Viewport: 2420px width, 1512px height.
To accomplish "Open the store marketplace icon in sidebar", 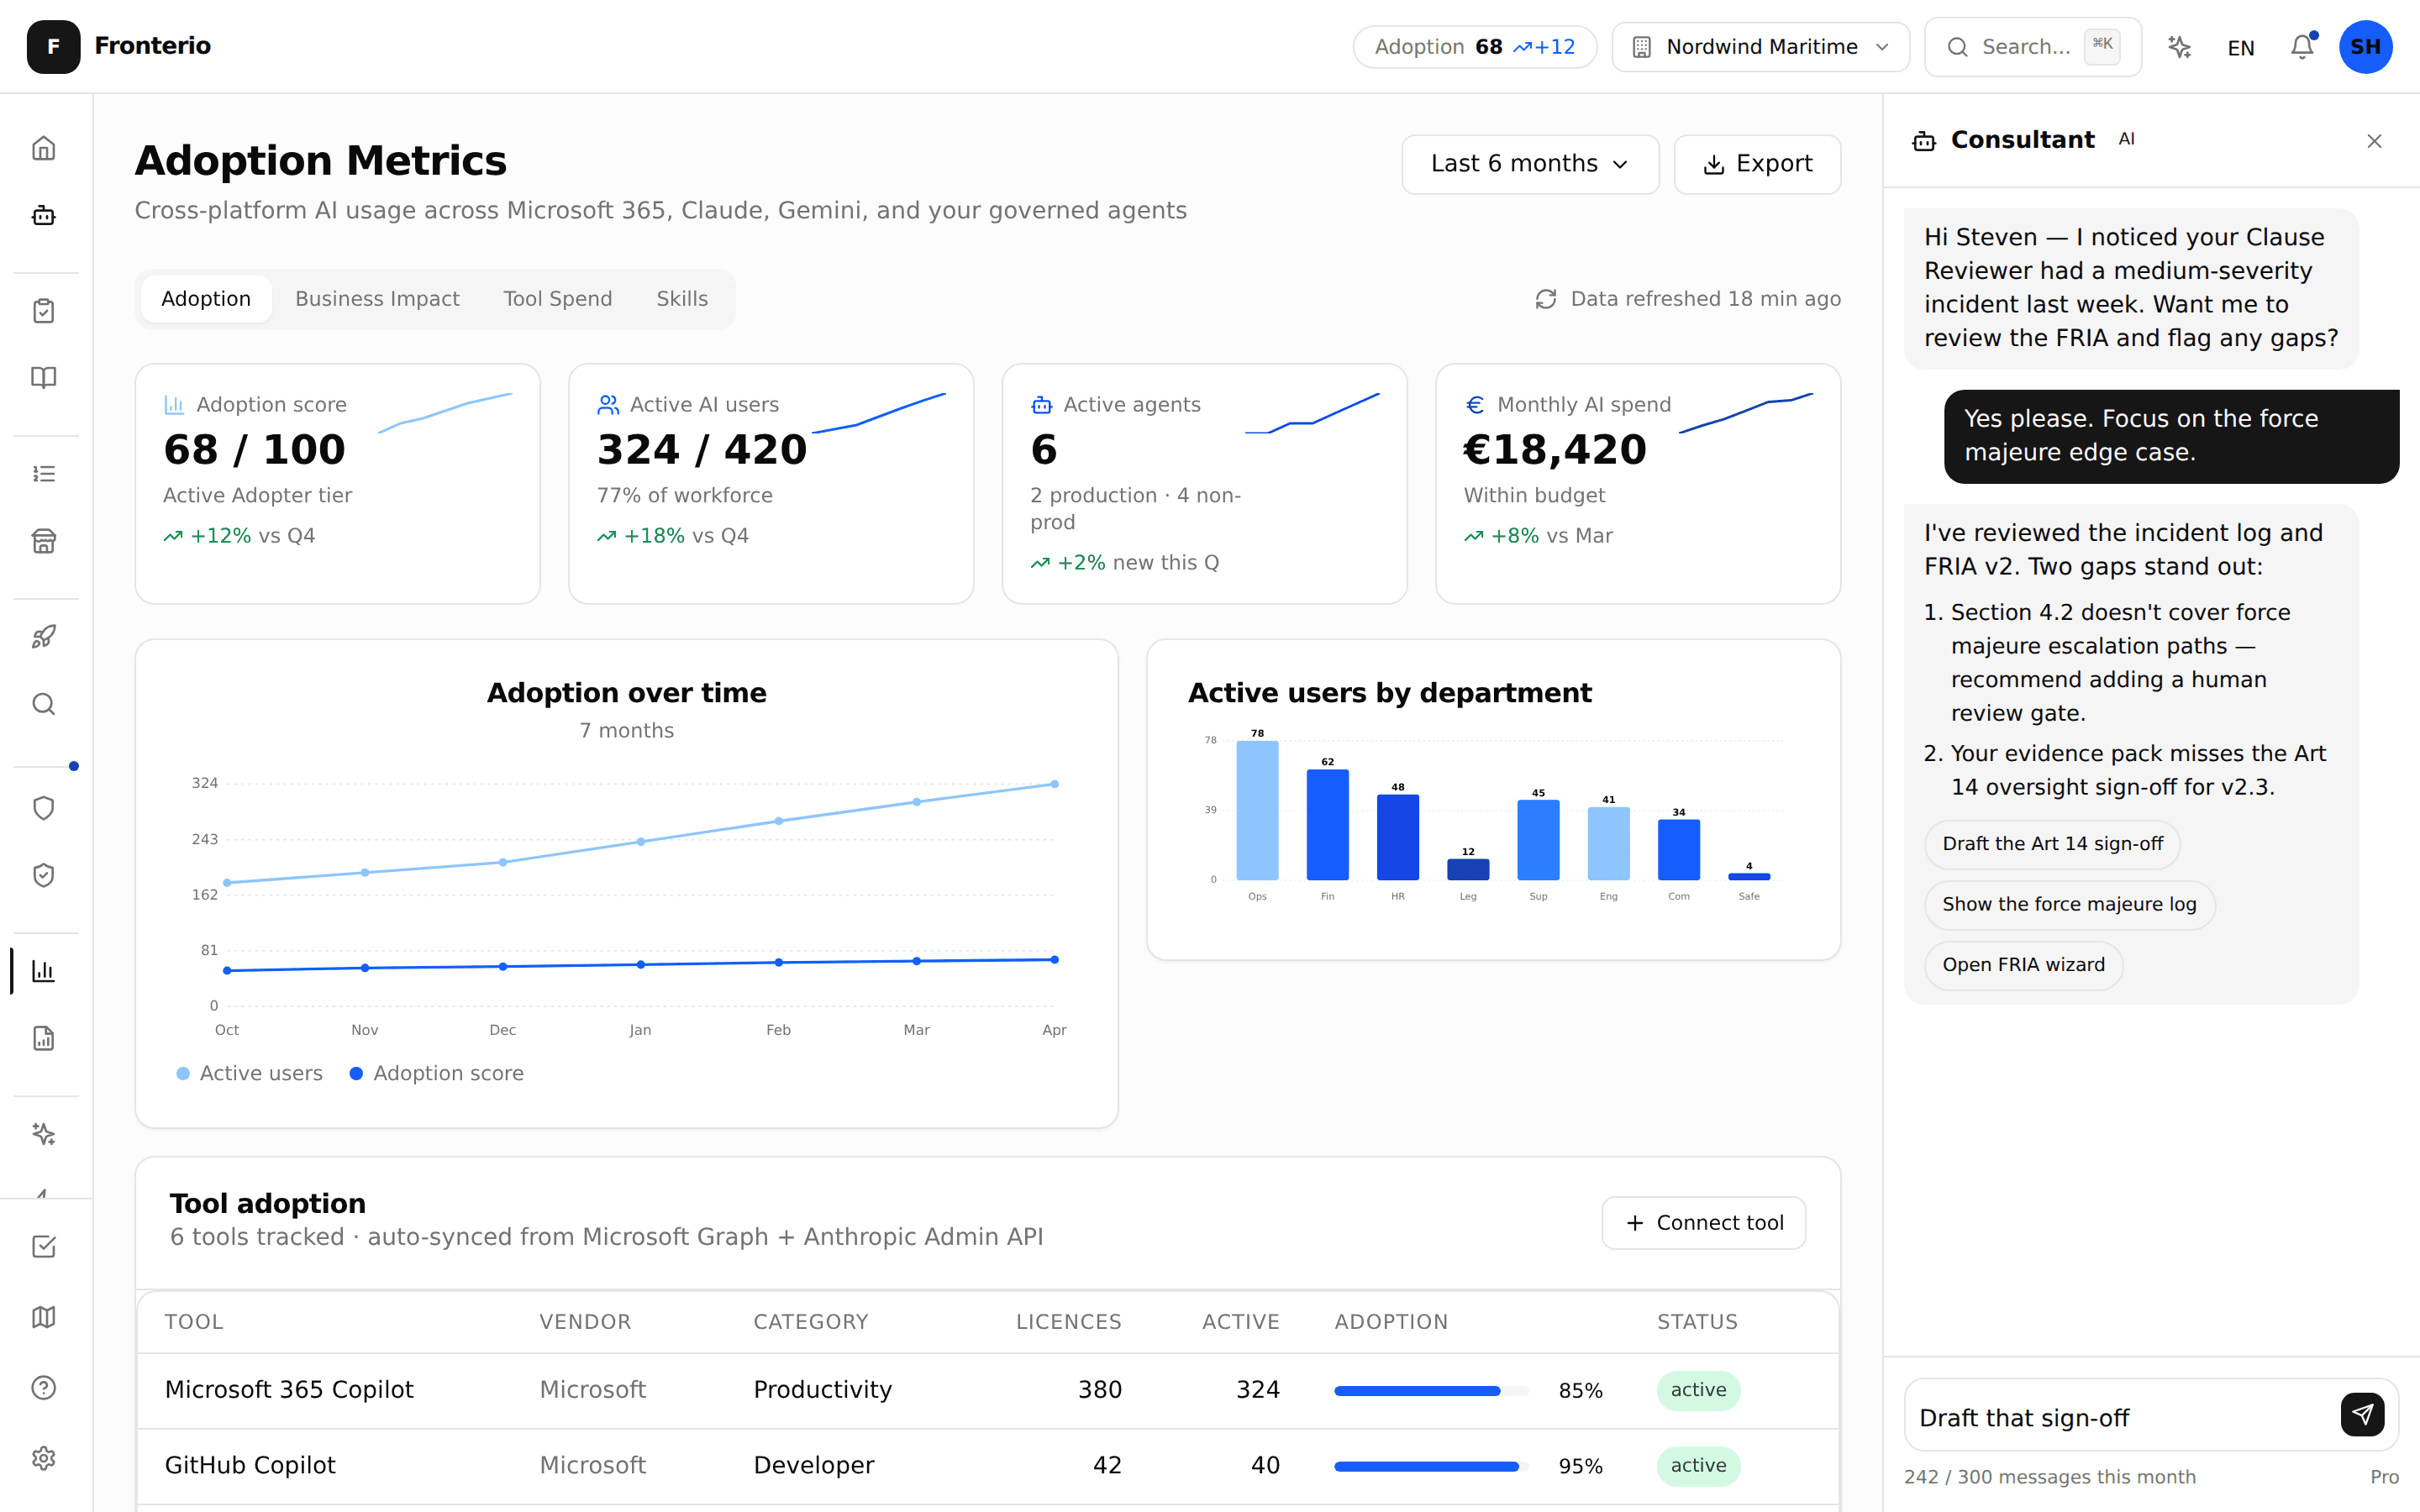I will pos(44,541).
